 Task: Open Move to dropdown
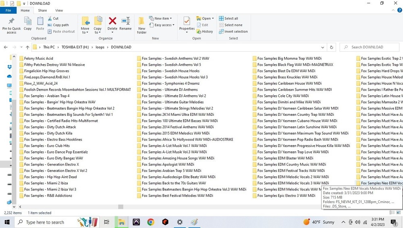(x=85, y=25)
